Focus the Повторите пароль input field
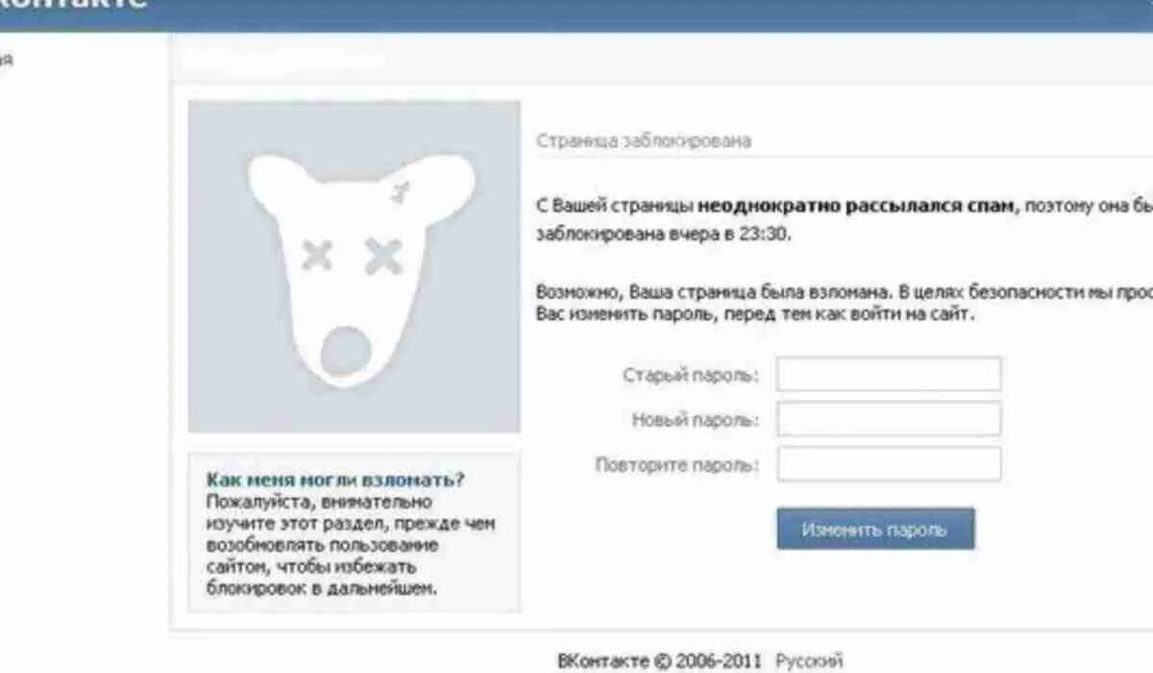 pos(889,463)
